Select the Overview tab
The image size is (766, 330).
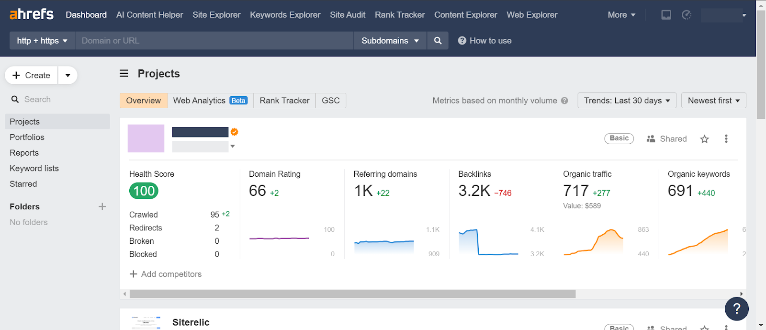(x=144, y=101)
